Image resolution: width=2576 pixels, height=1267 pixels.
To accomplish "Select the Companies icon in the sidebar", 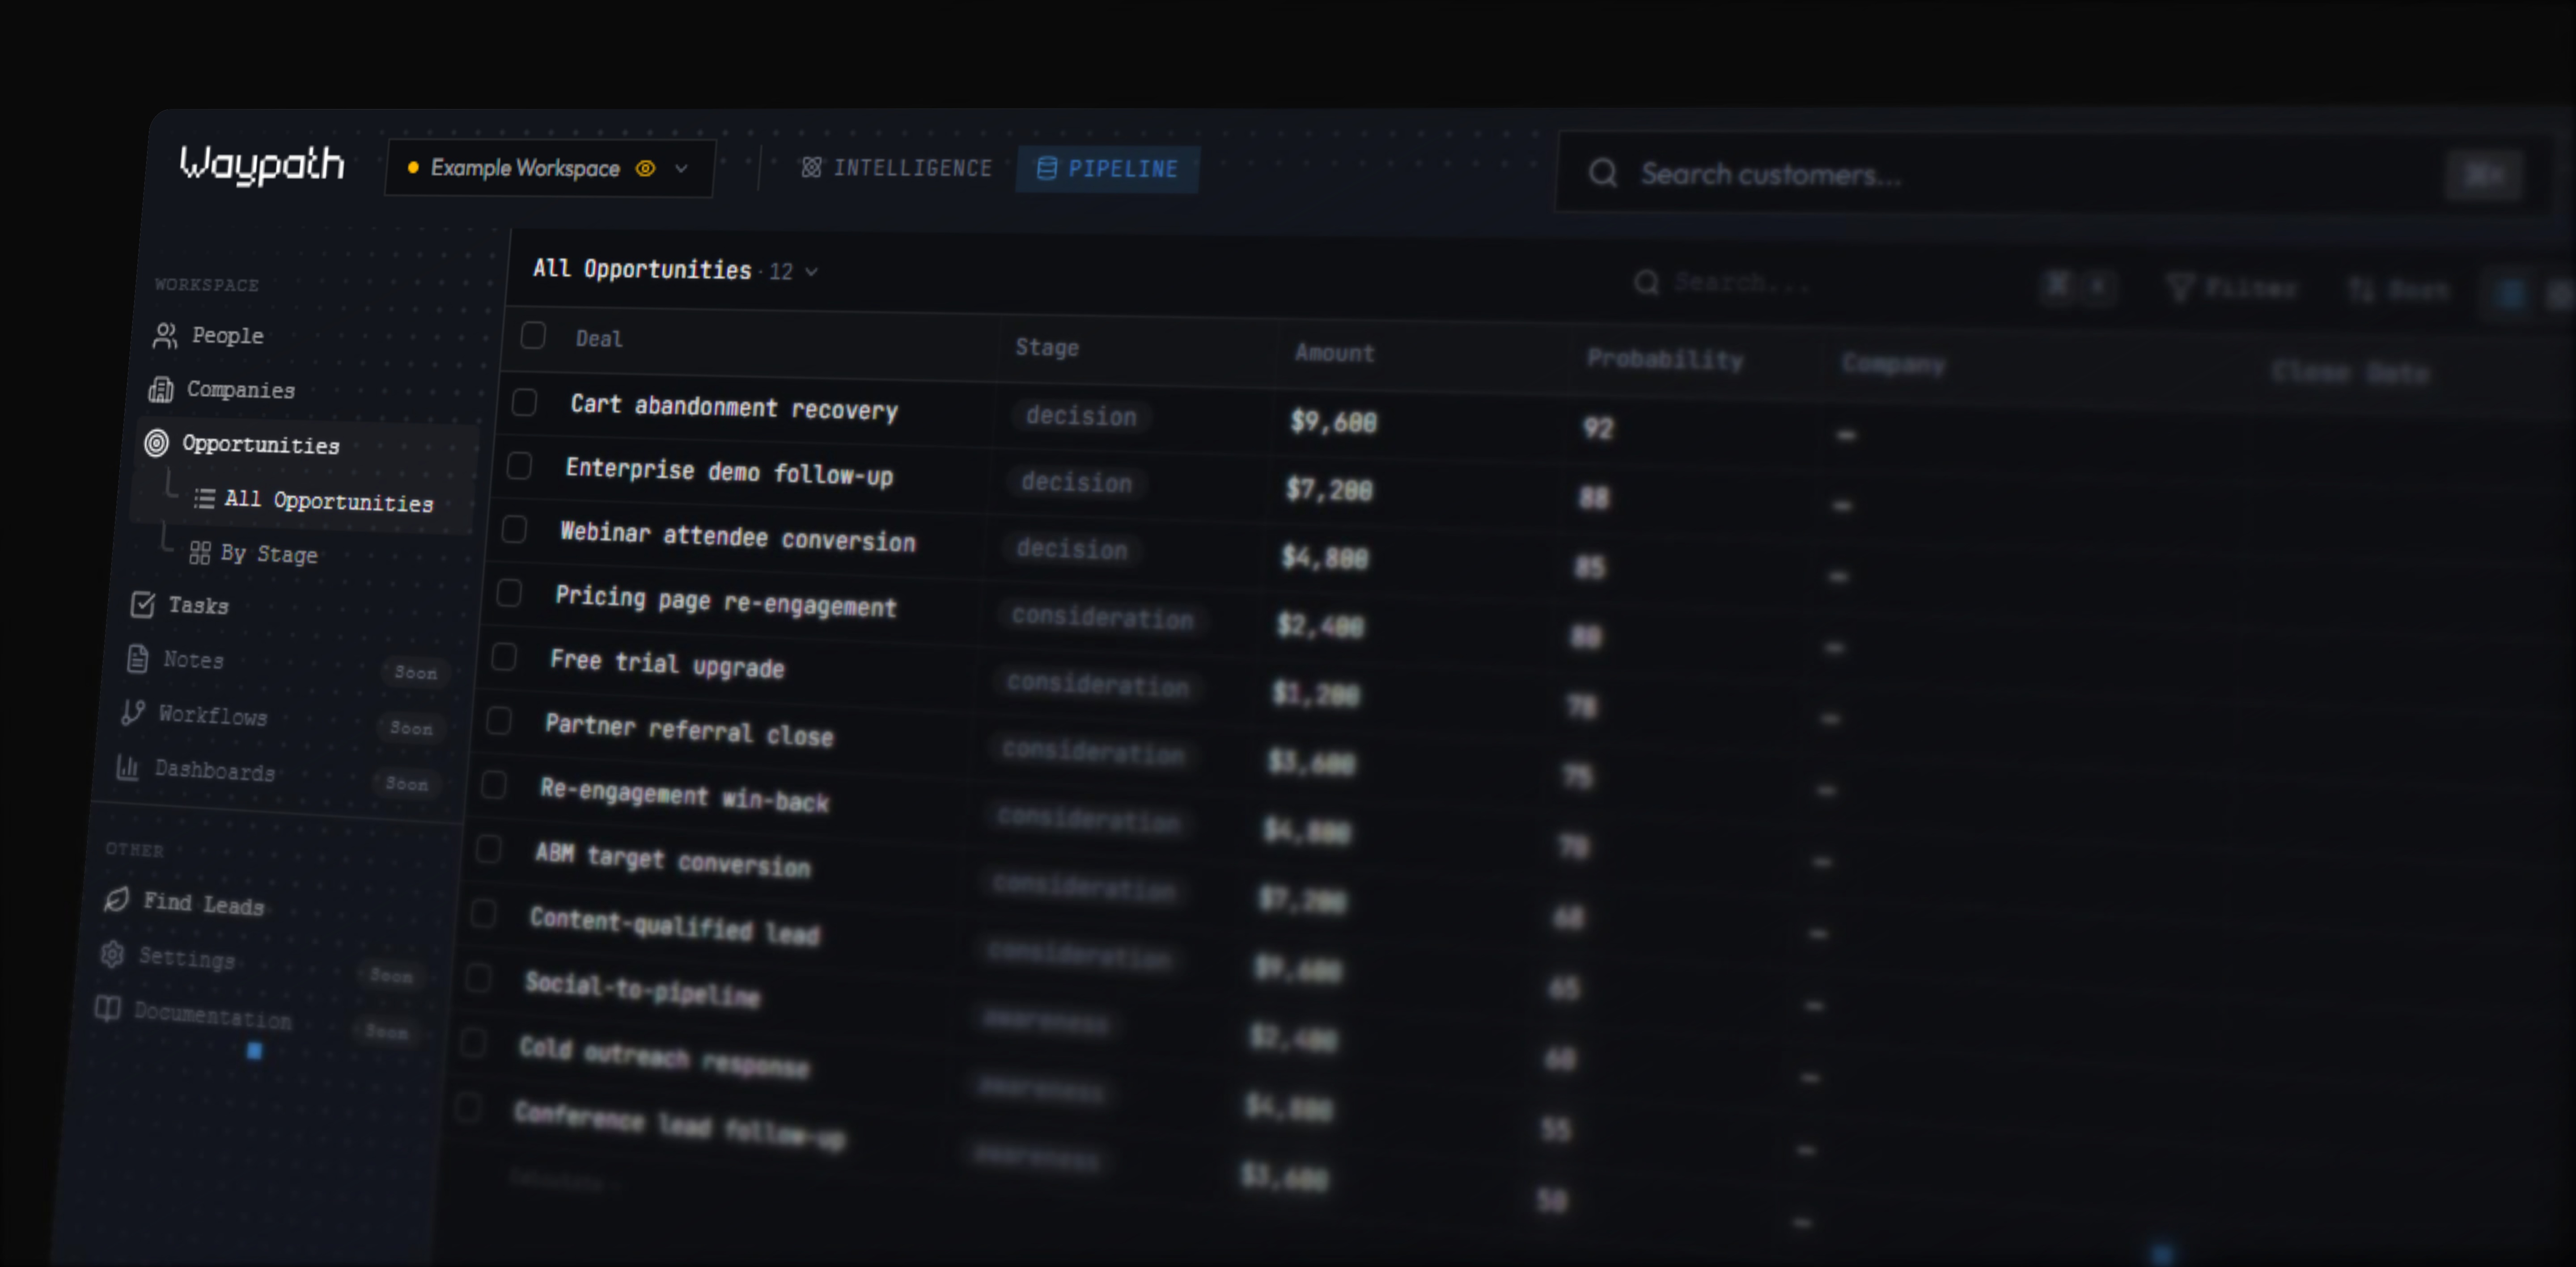I will [162, 390].
